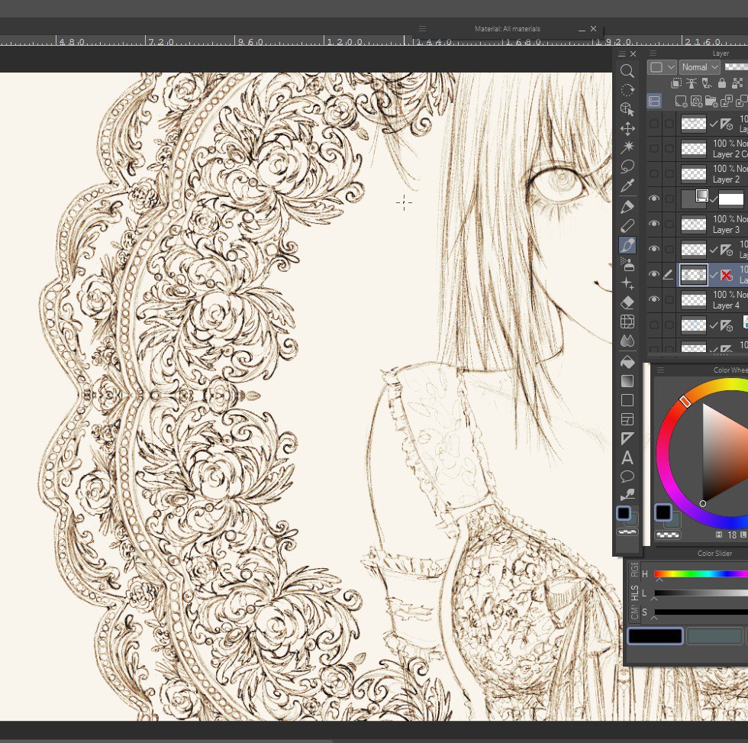Select Layer 2 Copy in the layer list
The image size is (748, 743).
721,149
